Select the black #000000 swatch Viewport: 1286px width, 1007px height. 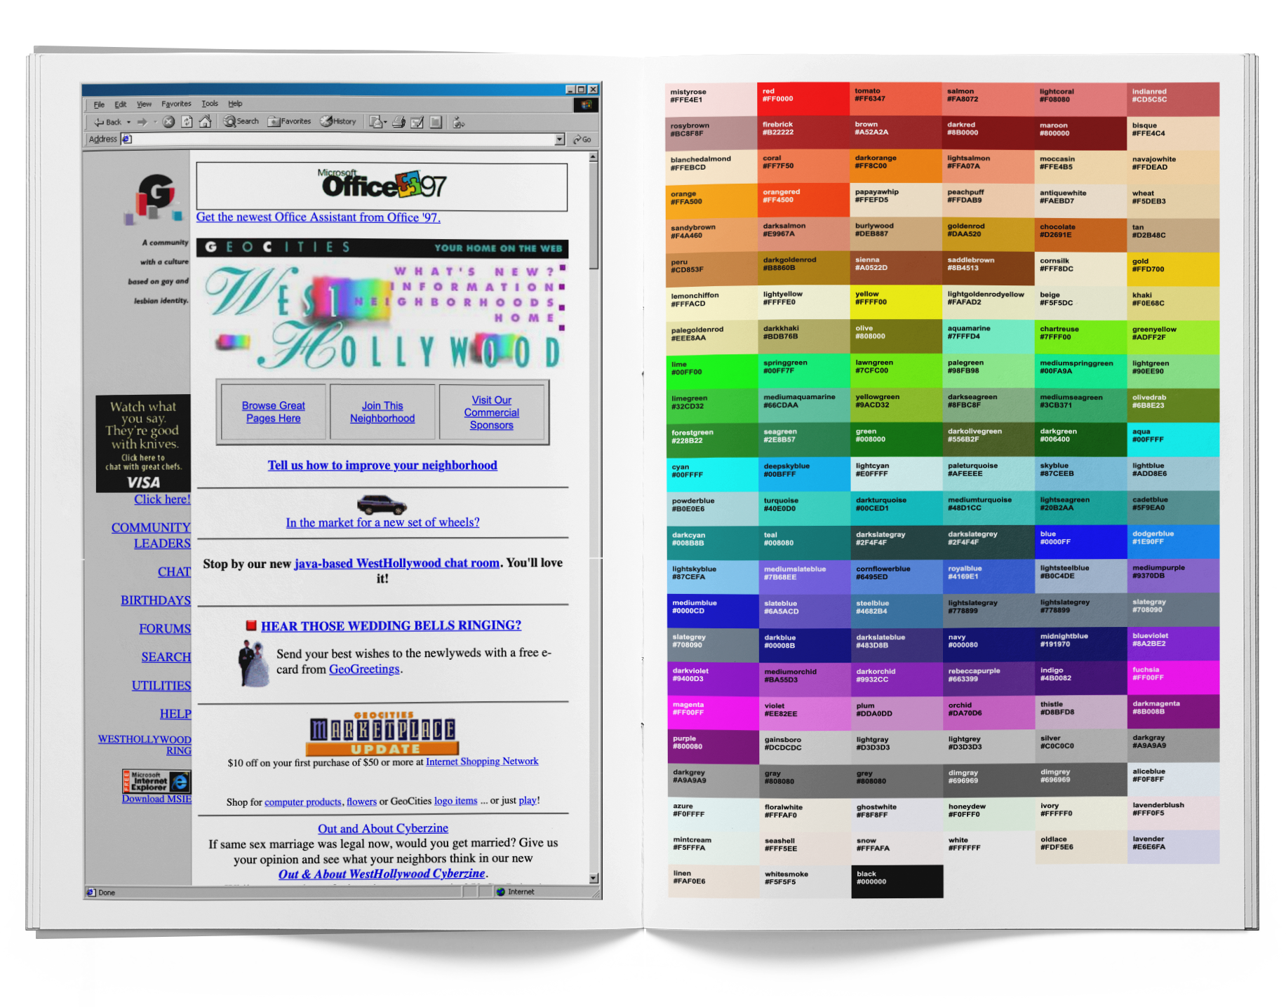pyautogui.click(x=897, y=881)
